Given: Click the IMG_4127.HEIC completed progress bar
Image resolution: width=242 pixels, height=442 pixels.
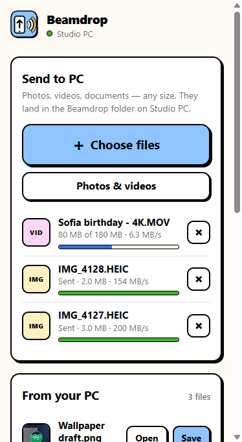Looking at the screenshot, I should 118,340.
